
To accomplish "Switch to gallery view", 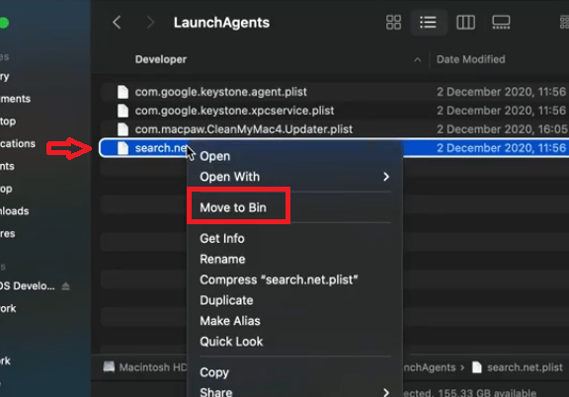I will (x=501, y=23).
